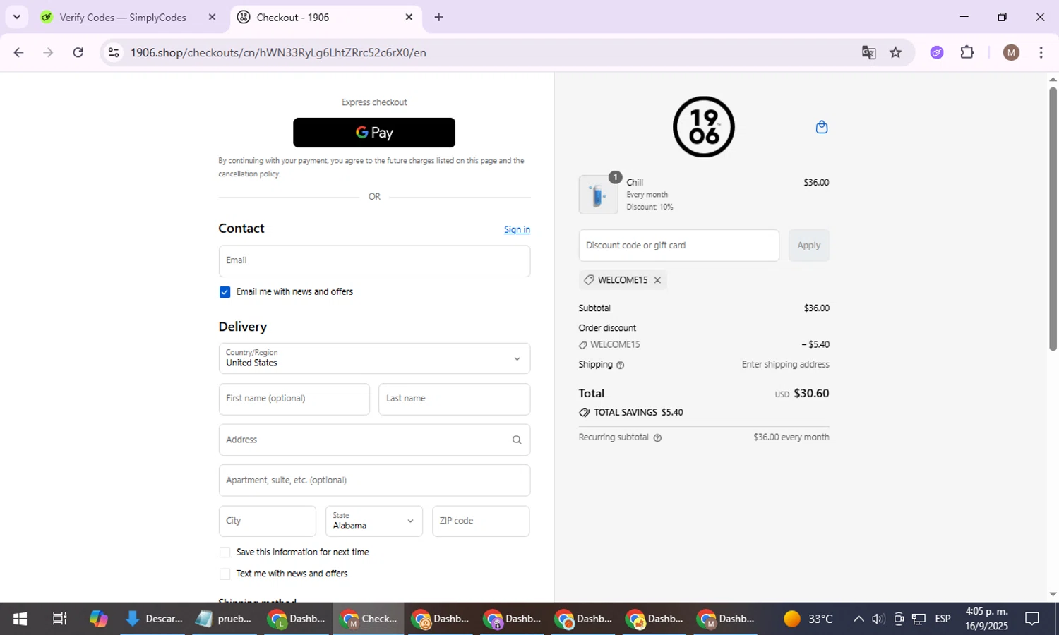Switch to the Check... Chrome taskbar window
1059x635 pixels.
(x=369, y=619)
